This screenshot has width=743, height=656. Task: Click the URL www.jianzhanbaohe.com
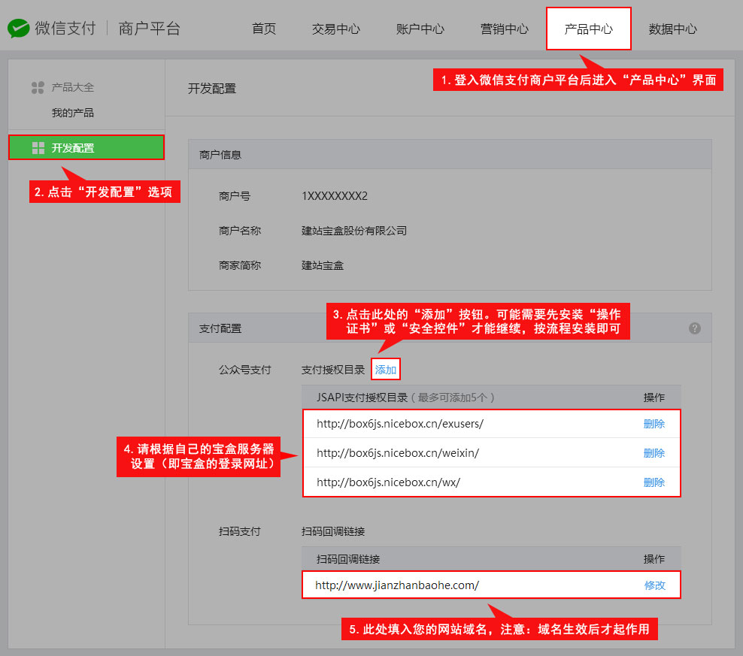(x=397, y=585)
